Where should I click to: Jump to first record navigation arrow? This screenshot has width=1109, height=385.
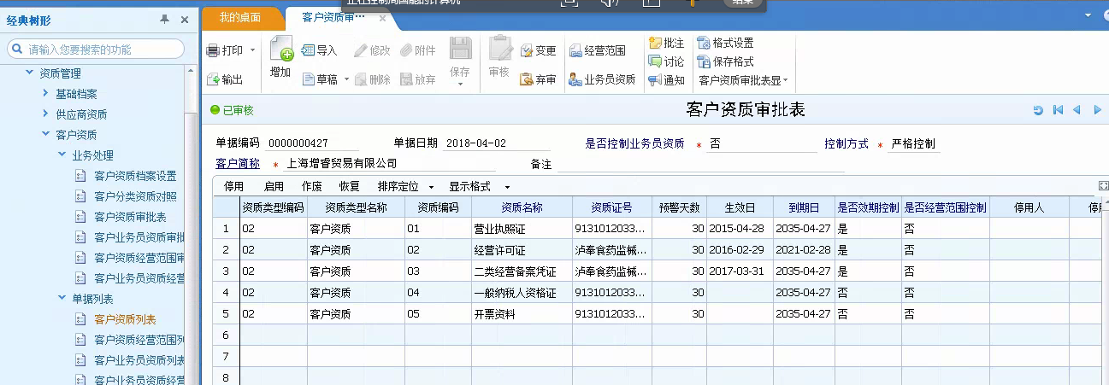click(x=1058, y=110)
